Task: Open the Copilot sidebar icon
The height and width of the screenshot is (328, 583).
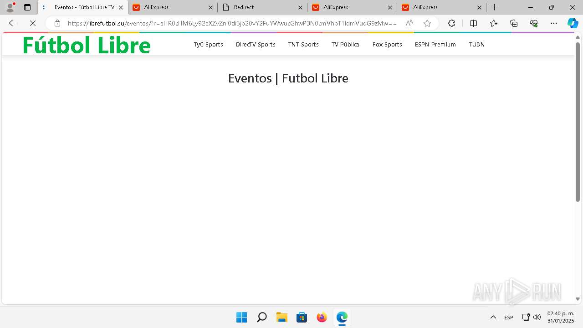Action: coord(573,23)
